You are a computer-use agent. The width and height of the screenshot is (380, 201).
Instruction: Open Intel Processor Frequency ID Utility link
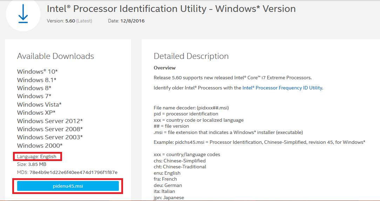pos(282,88)
